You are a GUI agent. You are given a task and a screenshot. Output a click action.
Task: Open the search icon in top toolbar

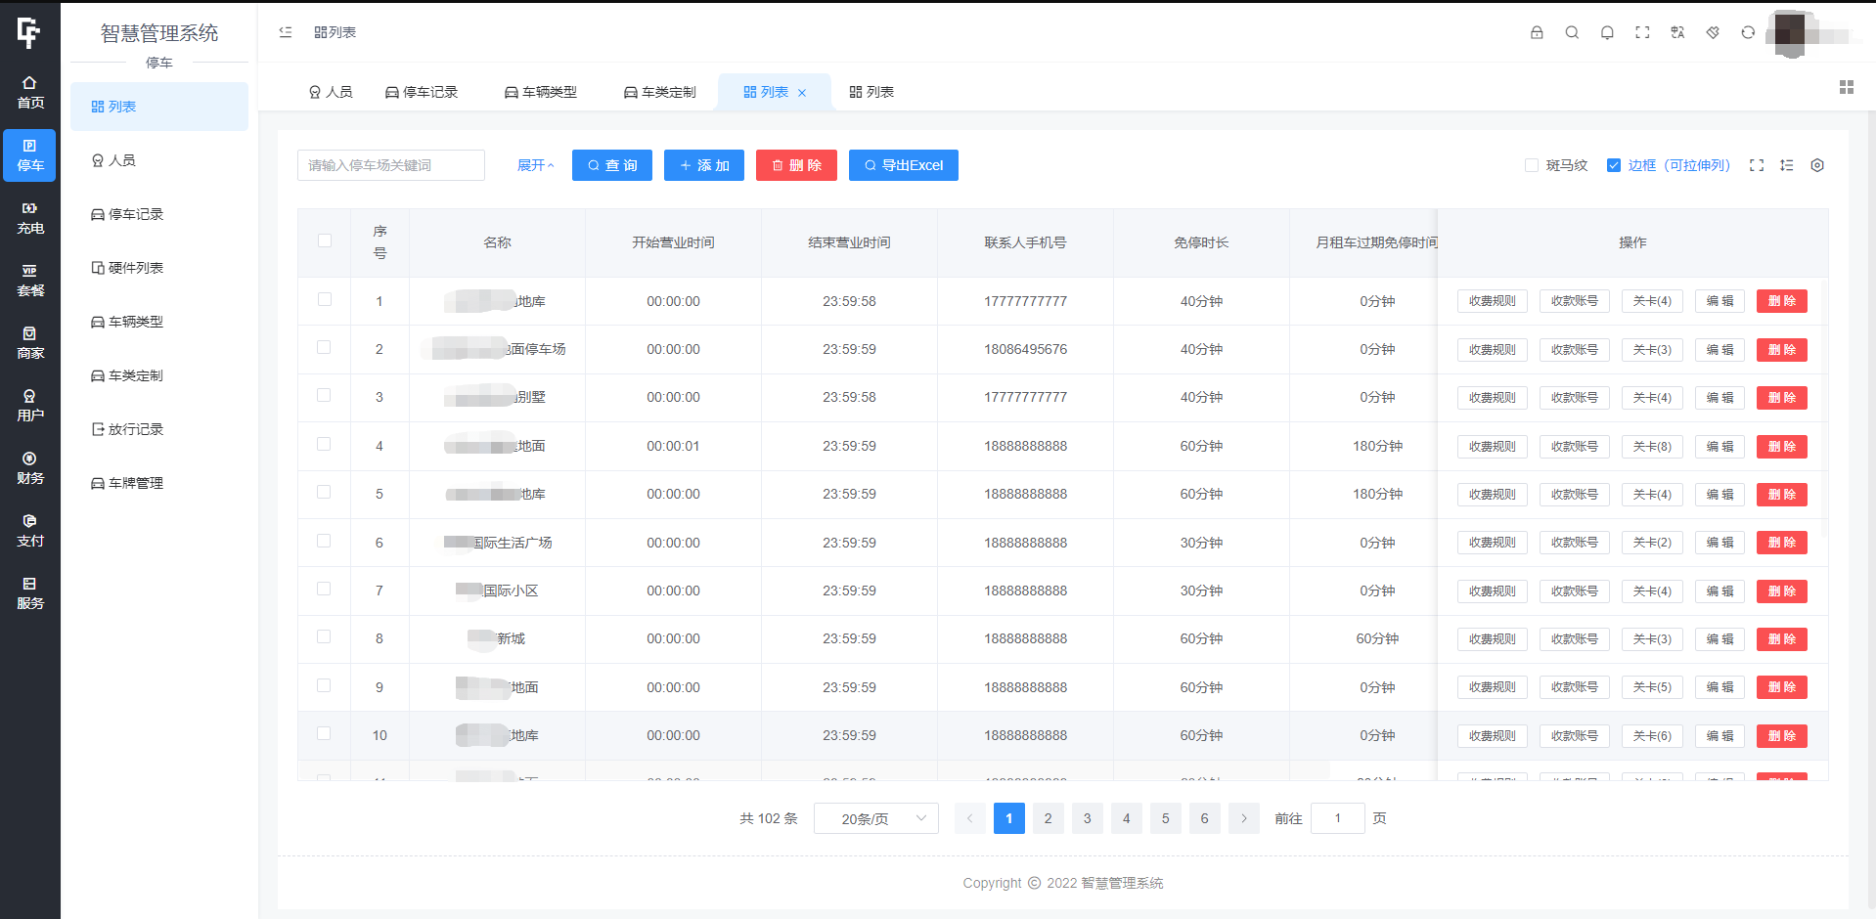(1572, 32)
